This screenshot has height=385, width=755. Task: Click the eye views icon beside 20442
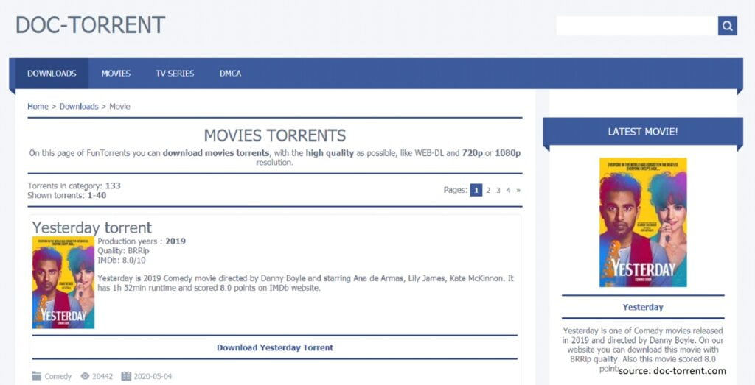coord(86,376)
